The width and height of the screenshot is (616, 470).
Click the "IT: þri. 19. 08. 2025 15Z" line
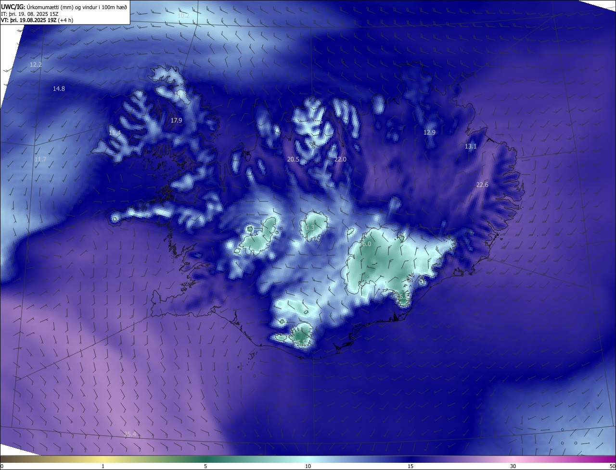30,14
